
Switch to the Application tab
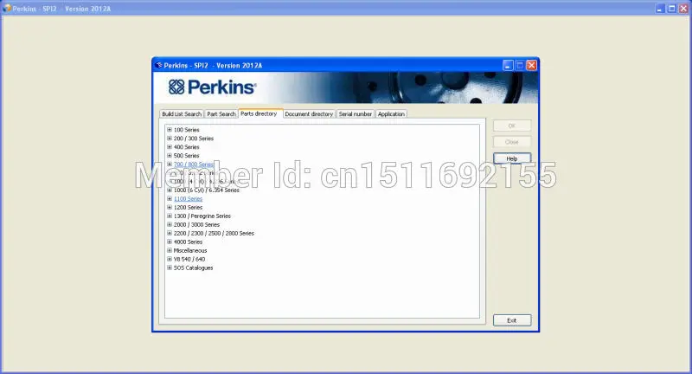click(391, 114)
